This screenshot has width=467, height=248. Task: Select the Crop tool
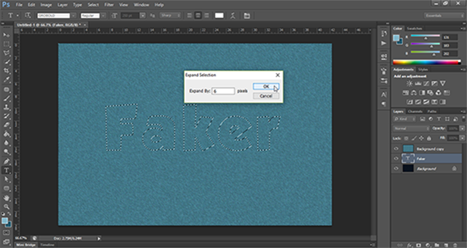pos(6,71)
